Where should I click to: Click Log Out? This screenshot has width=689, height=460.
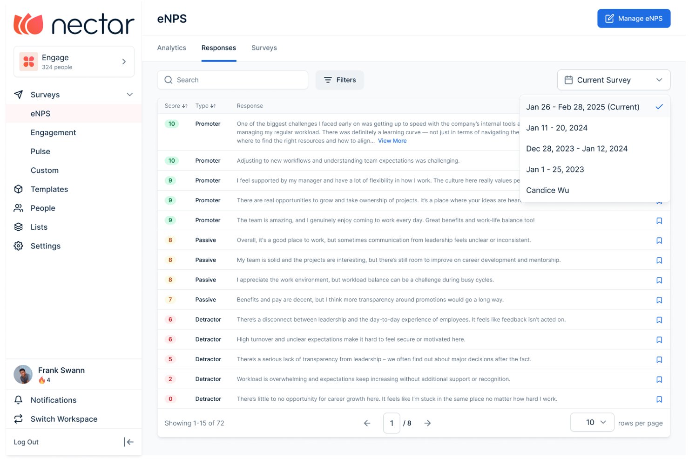point(26,442)
